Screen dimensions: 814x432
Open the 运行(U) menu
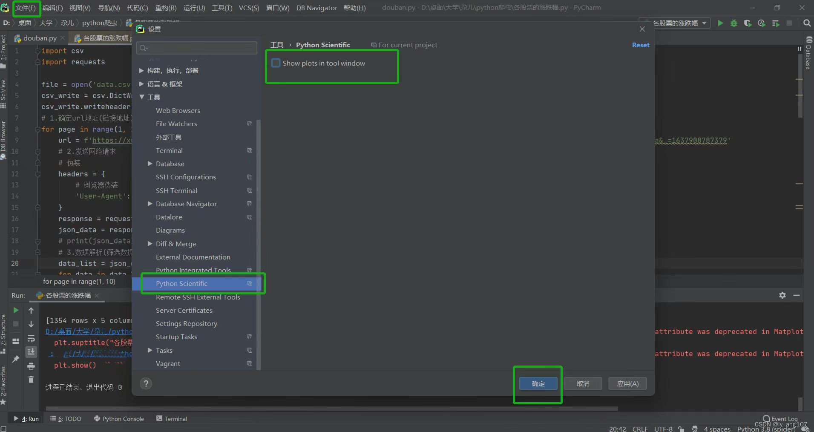194,8
